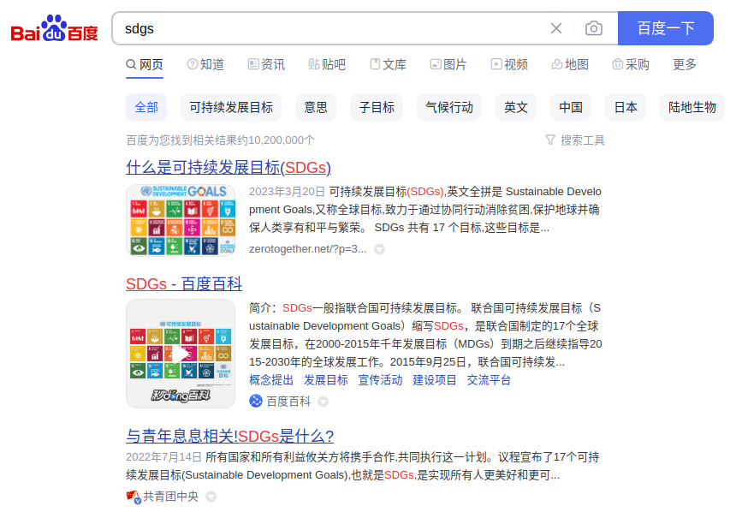Click the 百度一下 search button

(666, 28)
